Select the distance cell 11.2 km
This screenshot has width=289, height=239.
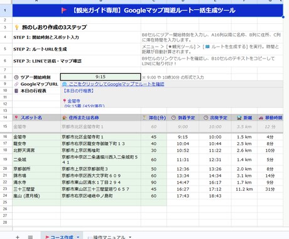[x=244, y=189]
